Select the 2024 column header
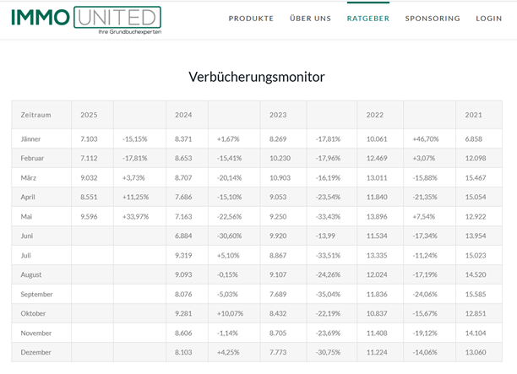Viewport: 517px width, 374px height. (x=185, y=114)
